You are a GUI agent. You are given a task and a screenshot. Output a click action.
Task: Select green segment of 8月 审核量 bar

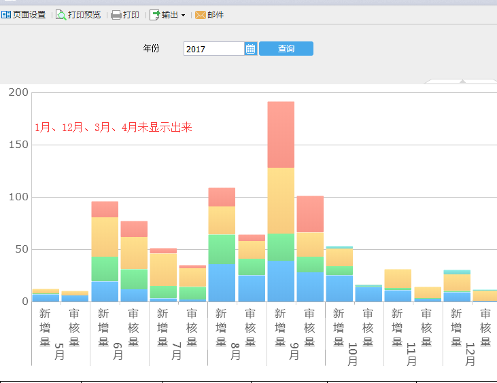(x=252, y=267)
